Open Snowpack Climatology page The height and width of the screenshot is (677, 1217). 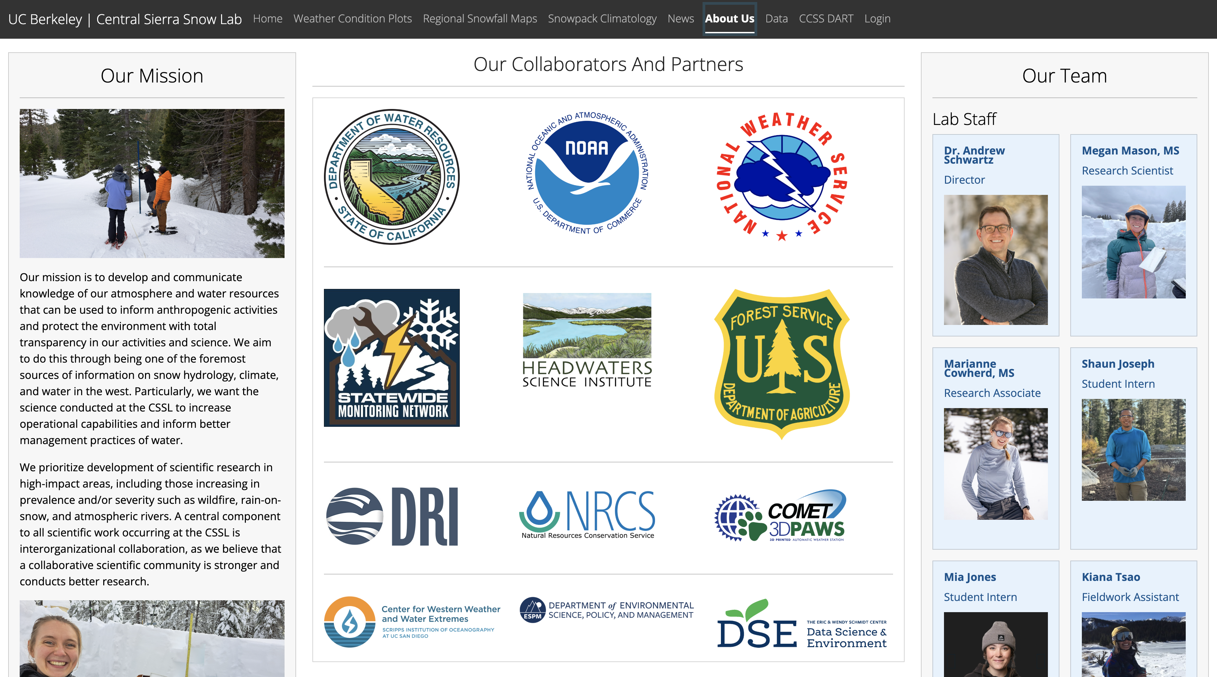[x=602, y=18]
